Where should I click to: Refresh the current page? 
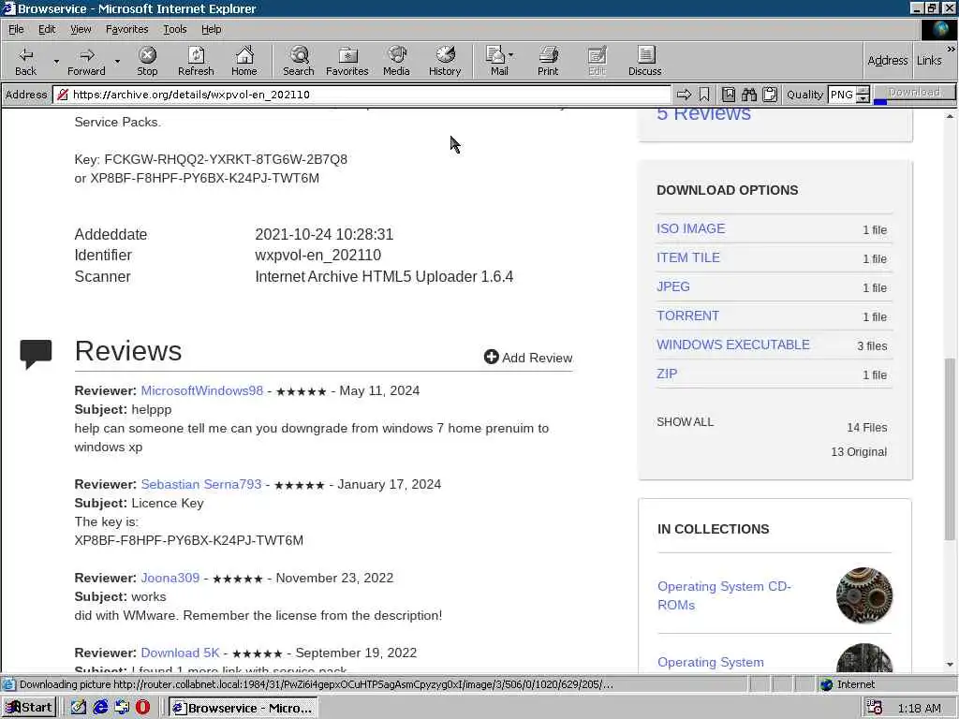(x=196, y=61)
